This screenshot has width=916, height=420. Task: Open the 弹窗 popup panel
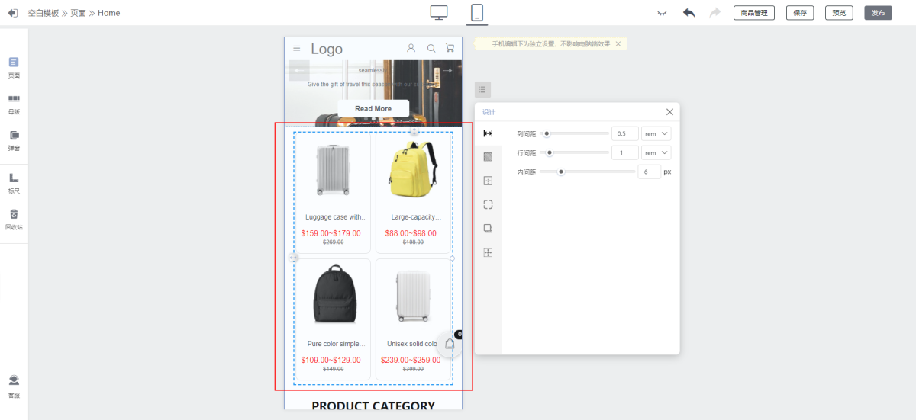[x=14, y=140]
